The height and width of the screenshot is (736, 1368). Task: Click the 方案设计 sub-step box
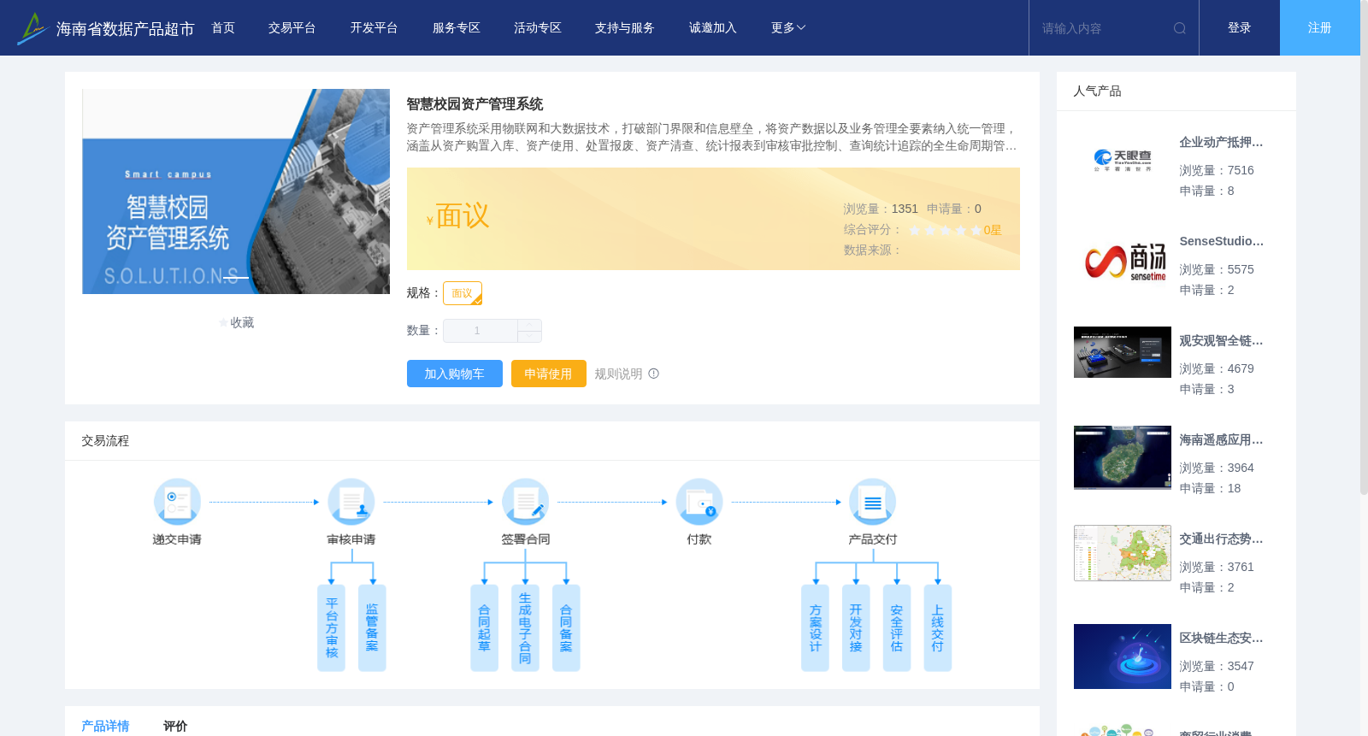click(815, 628)
